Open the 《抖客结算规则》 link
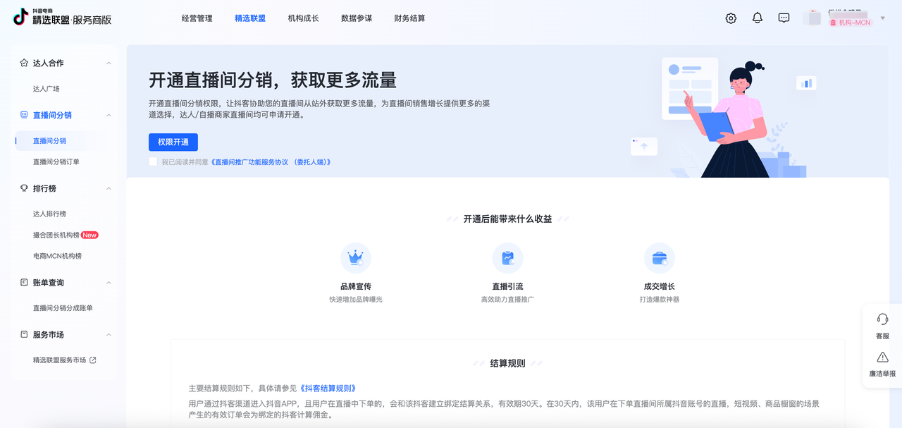902x428 pixels. coord(328,389)
